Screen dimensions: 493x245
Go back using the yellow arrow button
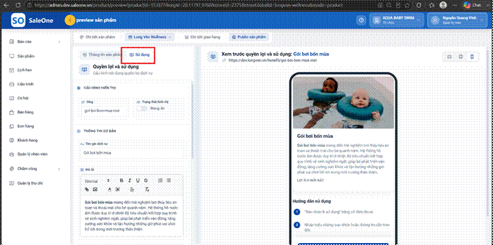pyautogui.click(x=70, y=20)
